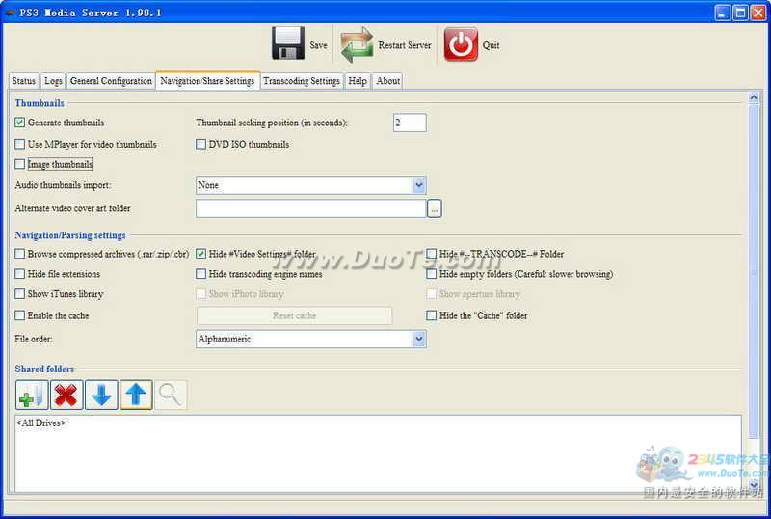Enable Hide file extensions checkbox
Viewport: 771px width, 519px height.
click(19, 274)
